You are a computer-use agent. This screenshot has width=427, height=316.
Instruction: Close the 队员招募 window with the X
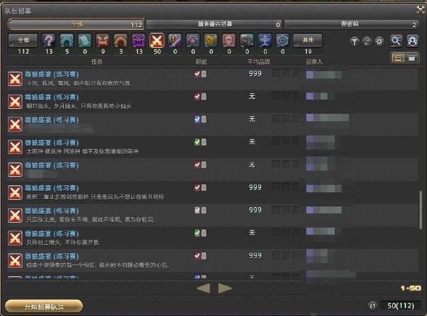click(x=421, y=10)
